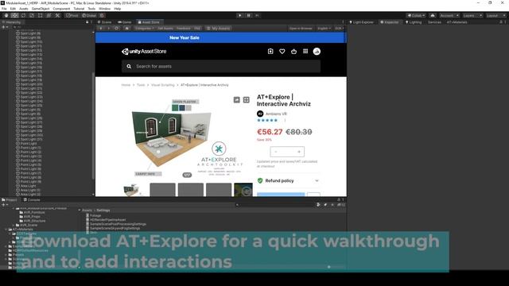Click the Pause button

coord(249,16)
